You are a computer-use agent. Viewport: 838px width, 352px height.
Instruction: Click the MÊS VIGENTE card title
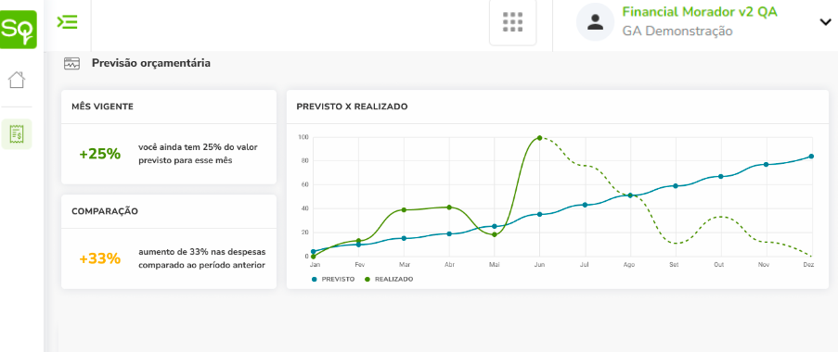pyautogui.click(x=103, y=107)
